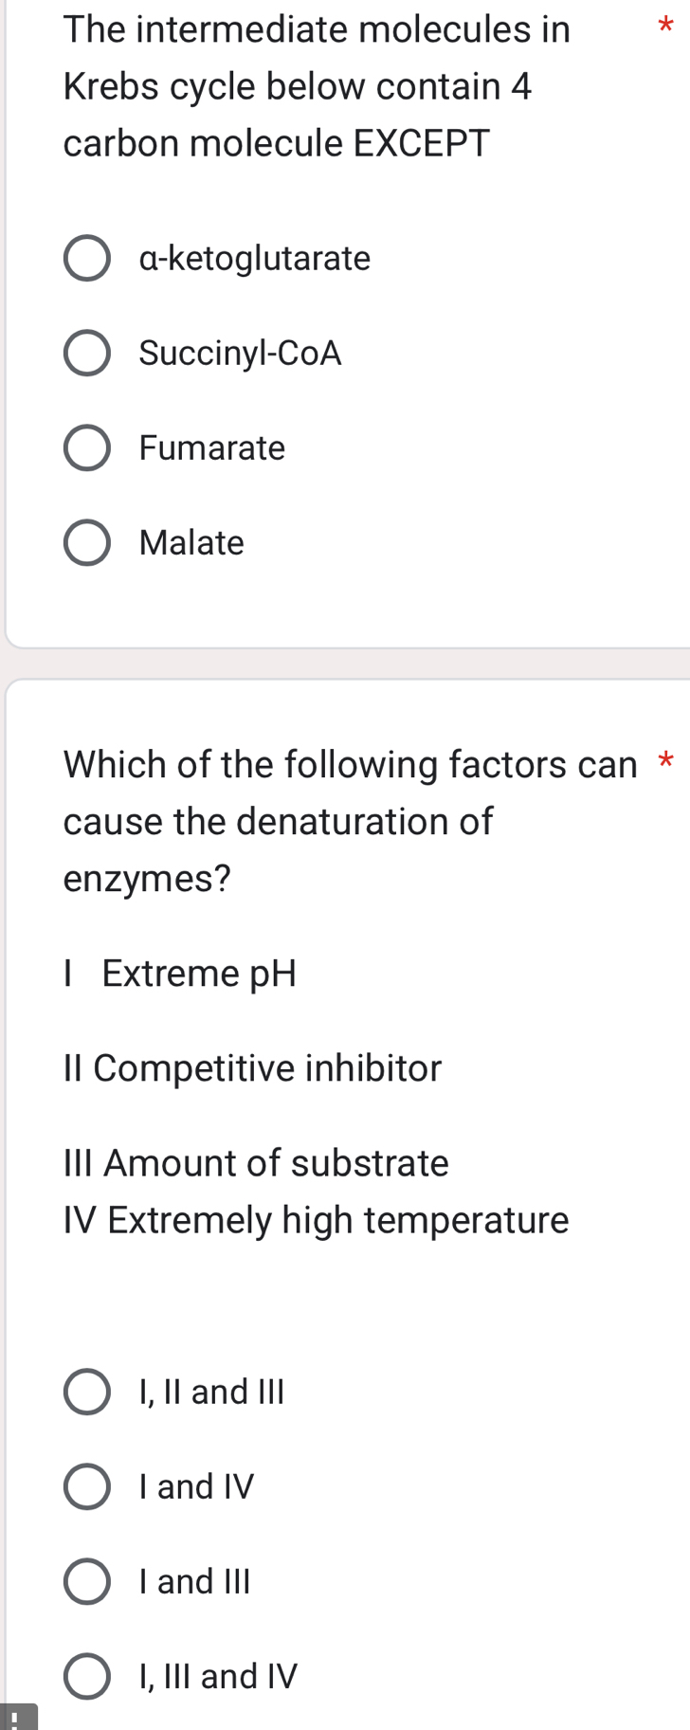Choose the 'I and IV' answer
This screenshot has width=690, height=1730.
86,1487
